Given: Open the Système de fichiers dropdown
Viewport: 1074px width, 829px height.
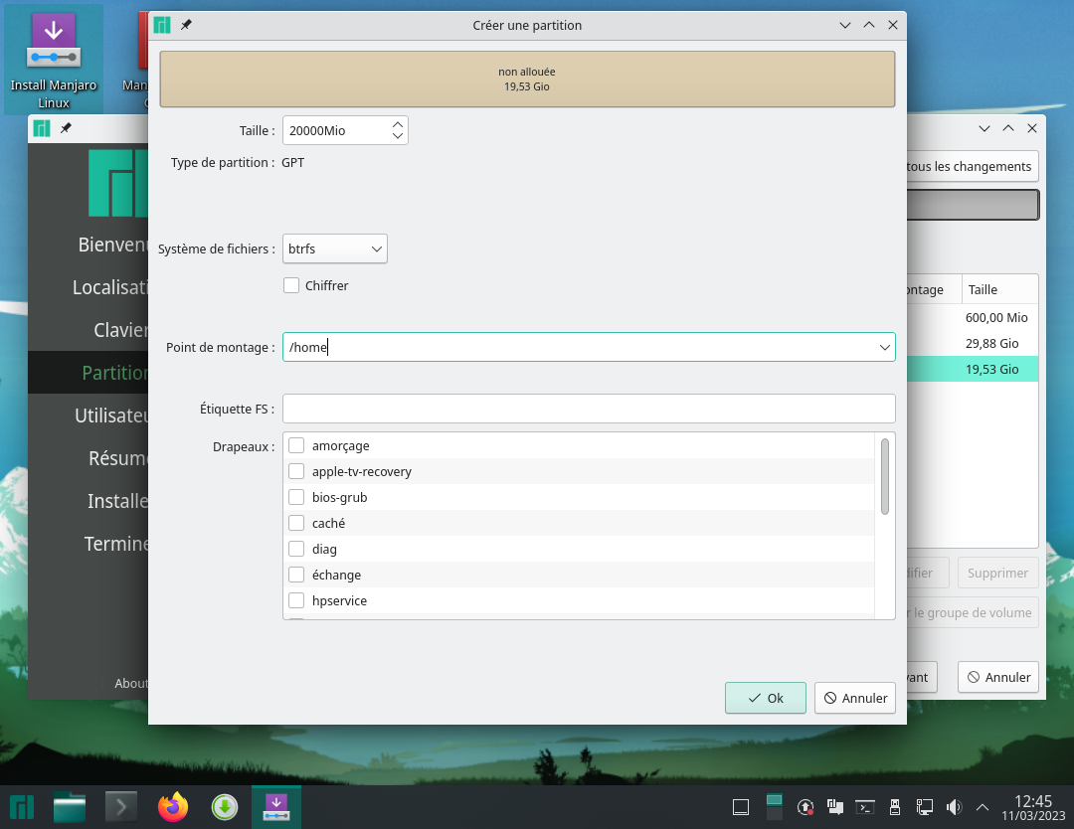Looking at the screenshot, I should tap(335, 249).
